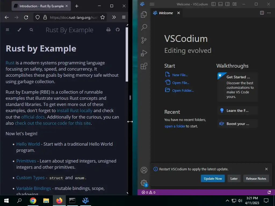The image size is (275, 206).
Task: Open Release Notes from the notification
Action: click(256, 178)
